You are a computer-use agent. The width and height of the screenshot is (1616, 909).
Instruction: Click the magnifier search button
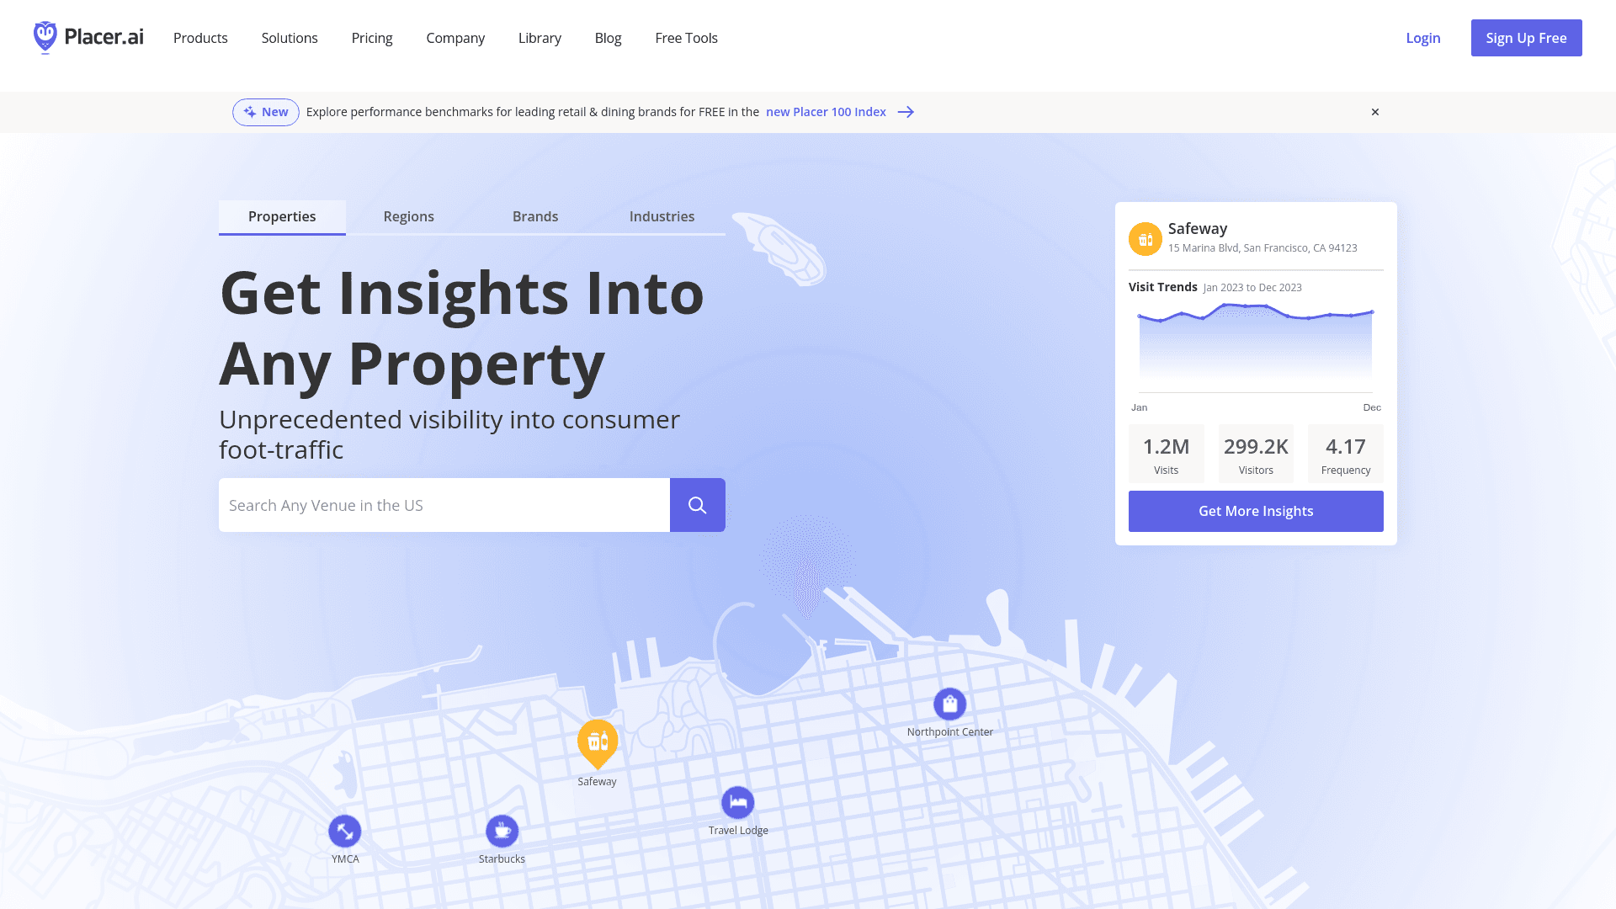(697, 505)
